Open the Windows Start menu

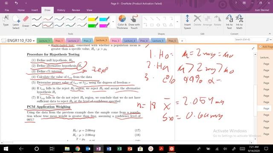click(x=6, y=149)
